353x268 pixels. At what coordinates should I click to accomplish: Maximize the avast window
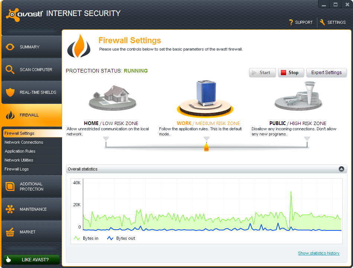336,4
